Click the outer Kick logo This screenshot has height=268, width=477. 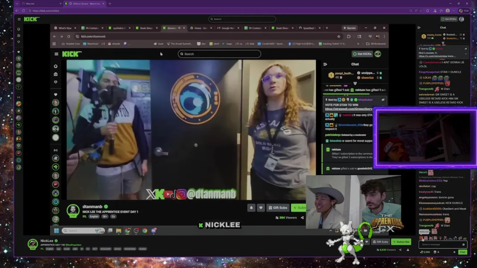pyautogui.click(x=32, y=19)
